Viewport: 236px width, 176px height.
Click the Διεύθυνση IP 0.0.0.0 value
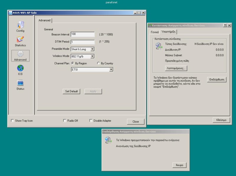coord(219,50)
